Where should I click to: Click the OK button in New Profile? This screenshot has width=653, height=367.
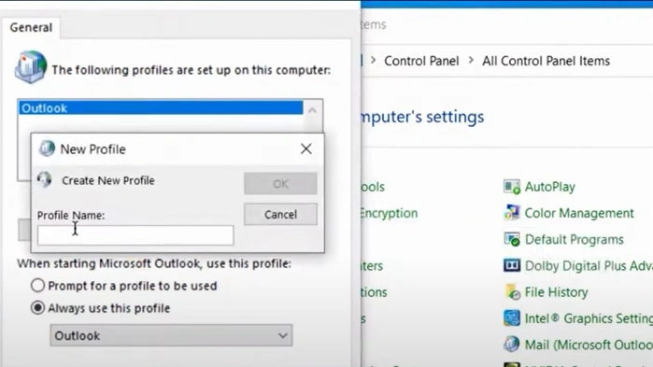[280, 183]
